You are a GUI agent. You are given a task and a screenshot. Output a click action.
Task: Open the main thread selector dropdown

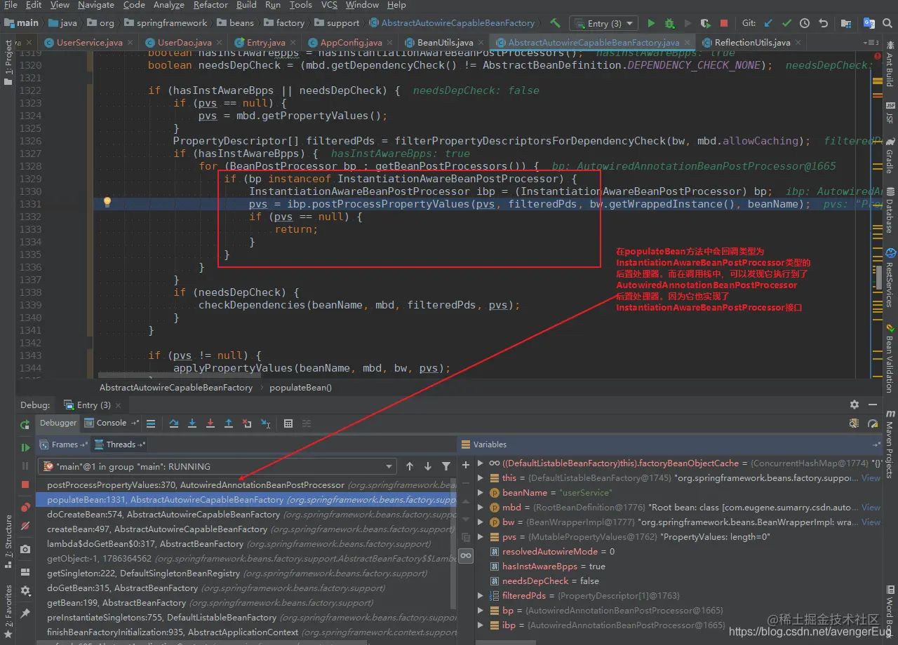[217, 466]
